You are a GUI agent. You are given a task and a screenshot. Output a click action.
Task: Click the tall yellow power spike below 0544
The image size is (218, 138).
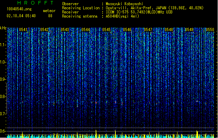[96, 134]
